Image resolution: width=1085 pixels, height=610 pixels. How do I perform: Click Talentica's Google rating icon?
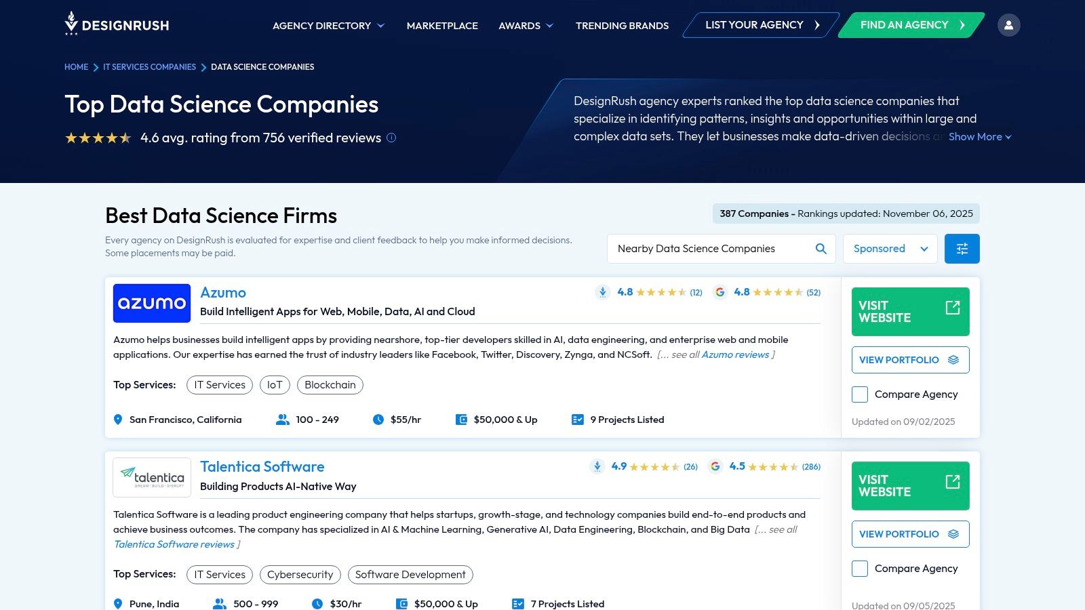715,466
